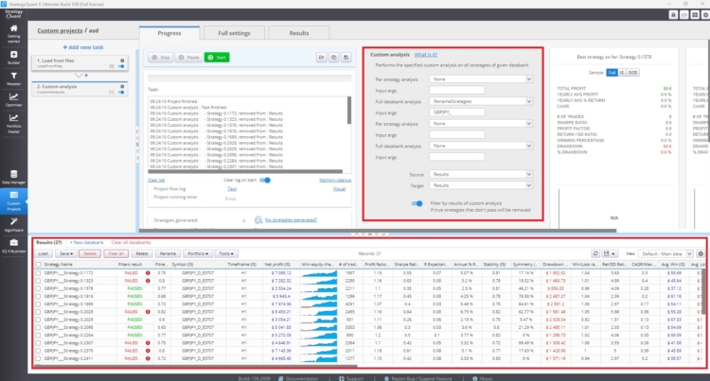Click the failed warning icon for Strategy 0.2411
The height and width of the screenshot is (381, 710).
coord(148,358)
